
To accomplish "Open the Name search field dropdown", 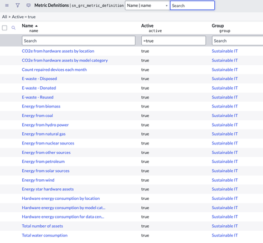I will 147,6.
